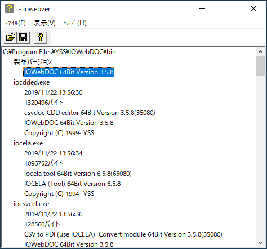The image size is (267, 249).
Task: Select the C:¥Program Files¥YSS¥IOWebDOC¥bin root node
Action: coord(59,52)
